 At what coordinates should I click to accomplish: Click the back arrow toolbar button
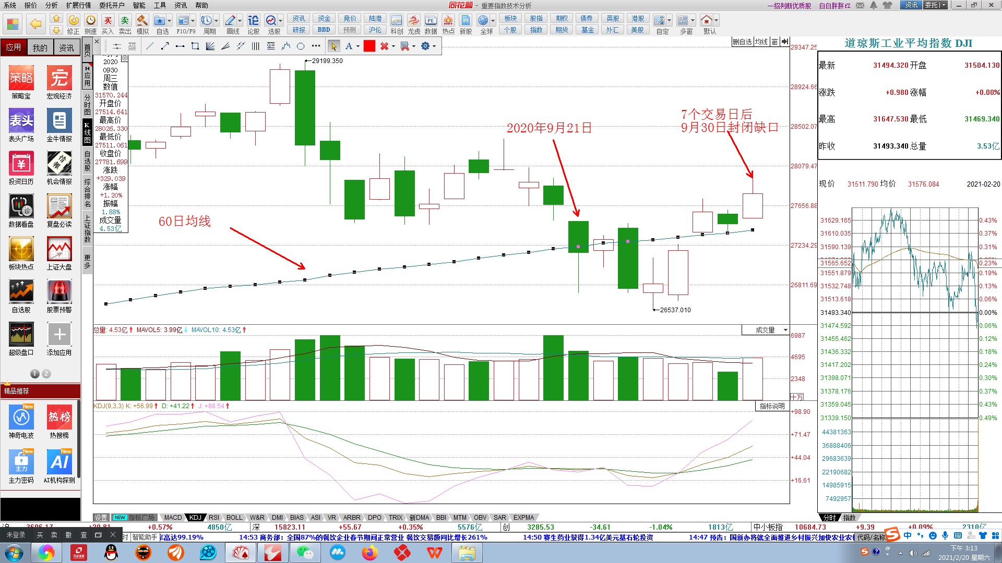pos(35,24)
